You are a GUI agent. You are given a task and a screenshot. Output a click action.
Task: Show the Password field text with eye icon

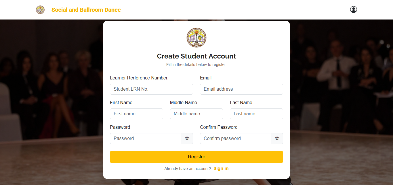click(x=187, y=139)
